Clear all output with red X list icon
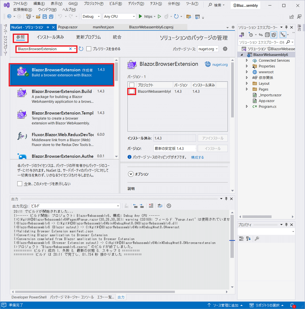The width and height of the screenshot is (305, 309). click(x=151, y=206)
